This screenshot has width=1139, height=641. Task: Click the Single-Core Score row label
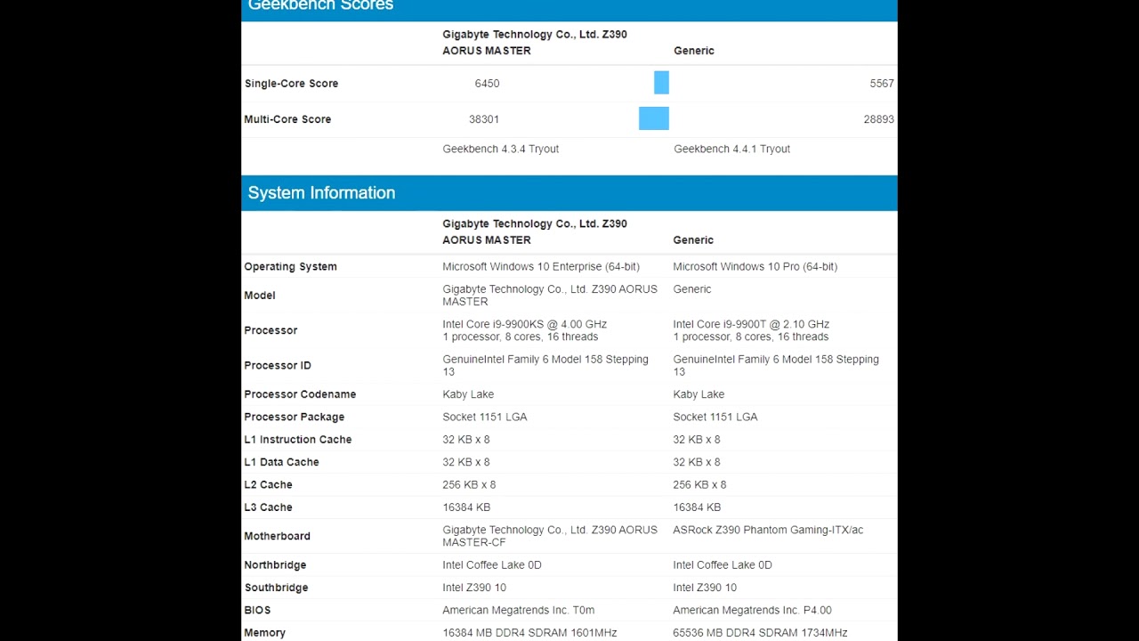tap(291, 84)
